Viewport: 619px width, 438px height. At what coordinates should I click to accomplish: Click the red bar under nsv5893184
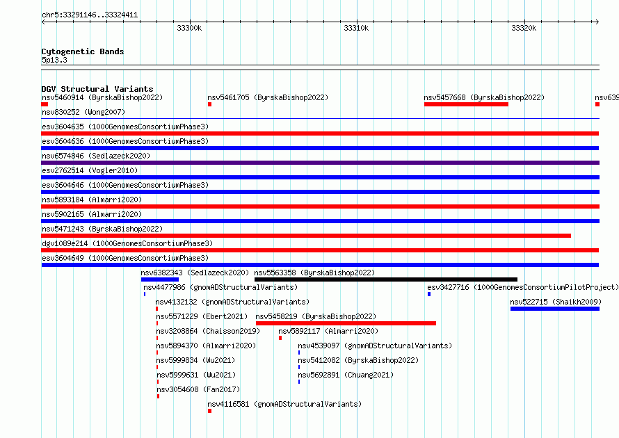[x=321, y=206]
